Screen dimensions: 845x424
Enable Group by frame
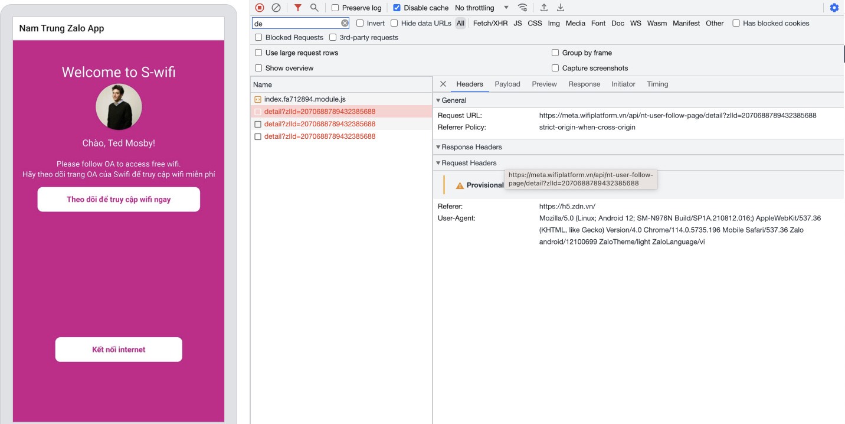[x=555, y=53]
